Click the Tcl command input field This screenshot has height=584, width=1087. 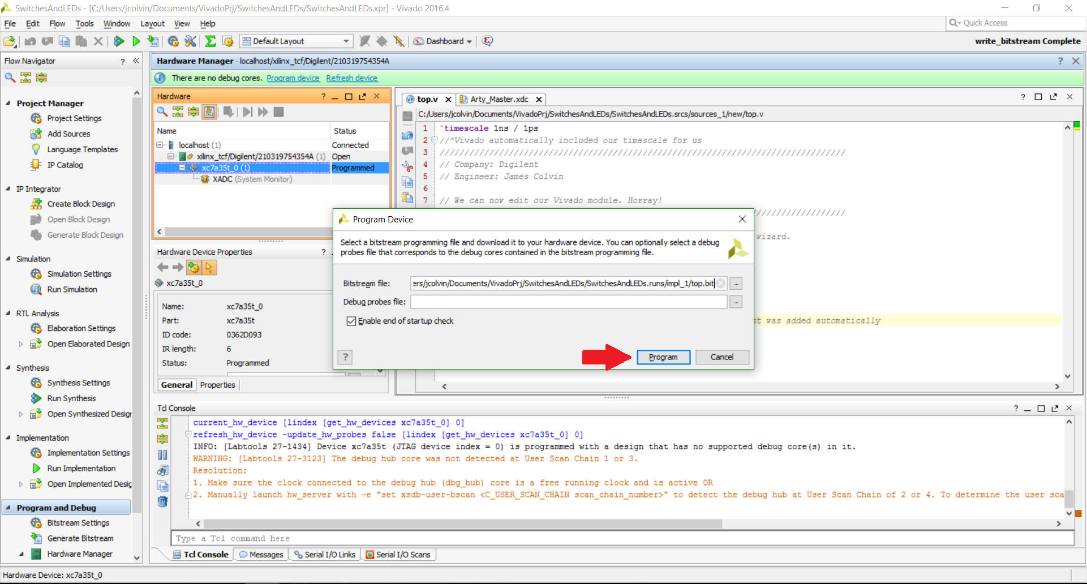(622, 538)
